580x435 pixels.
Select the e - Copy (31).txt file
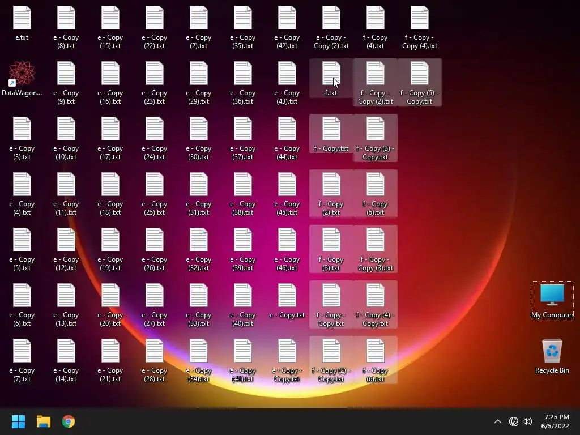199,194
